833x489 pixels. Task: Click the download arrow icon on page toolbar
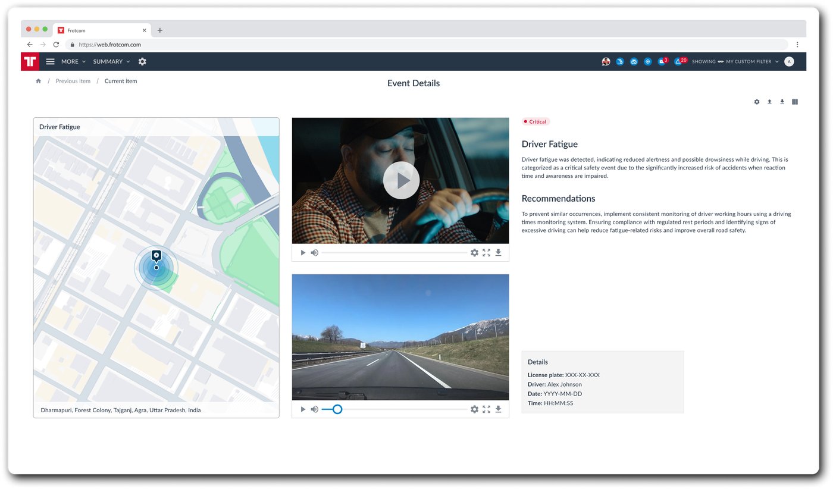(782, 102)
